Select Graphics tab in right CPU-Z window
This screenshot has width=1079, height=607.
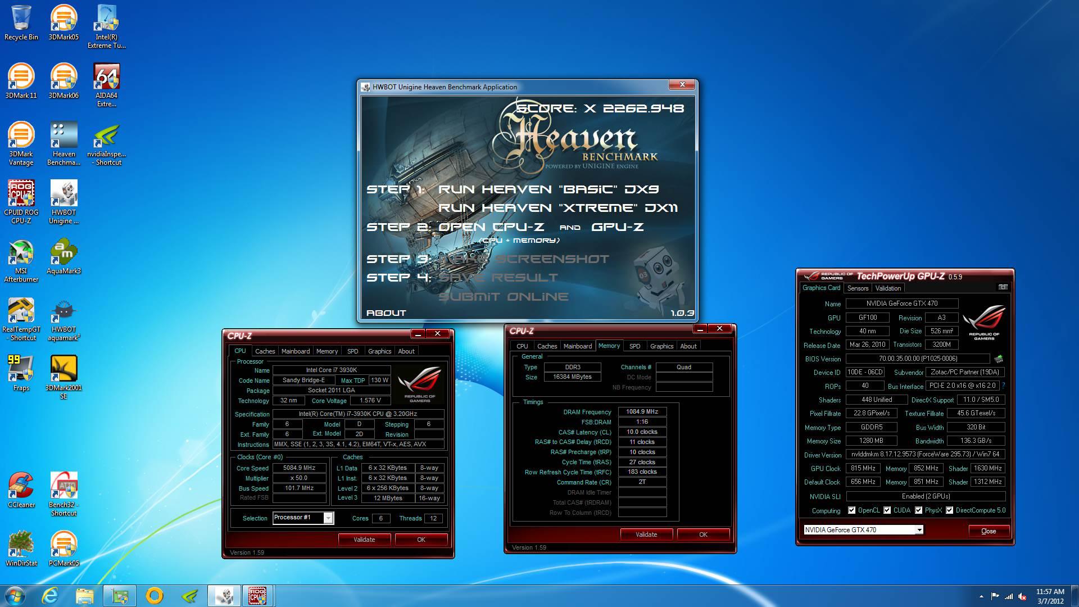point(661,346)
